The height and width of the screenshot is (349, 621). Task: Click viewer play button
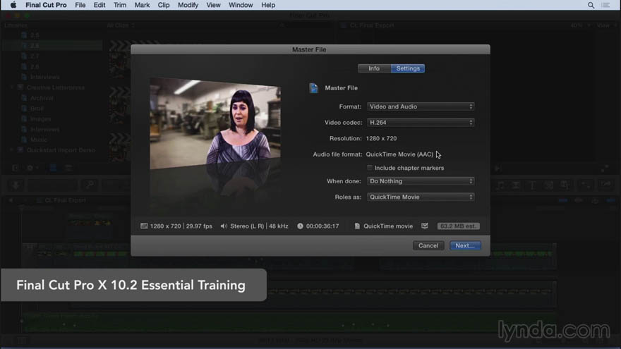pos(498,169)
